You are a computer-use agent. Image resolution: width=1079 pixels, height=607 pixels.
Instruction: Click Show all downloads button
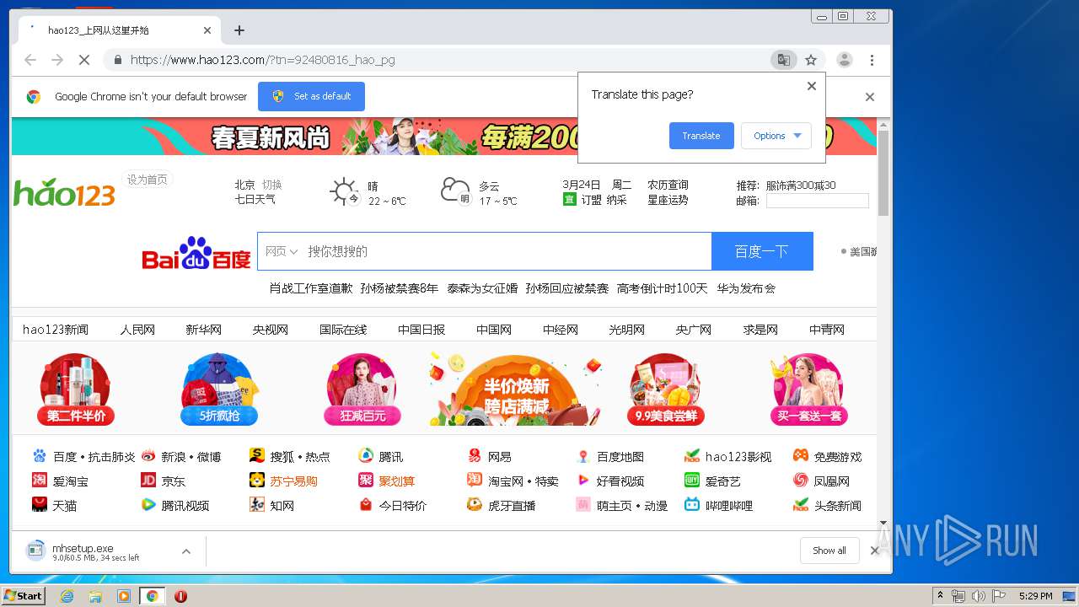[829, 551]
